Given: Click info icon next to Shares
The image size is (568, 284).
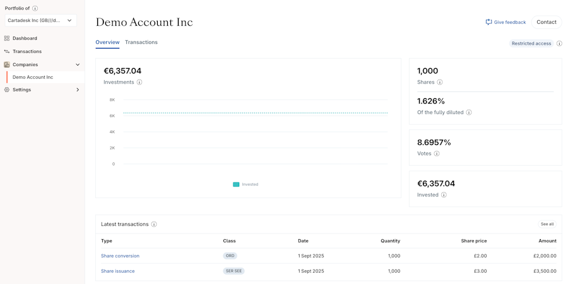Looking at the screenshot, I should point(440,82).
